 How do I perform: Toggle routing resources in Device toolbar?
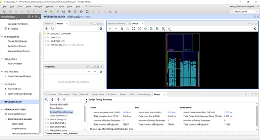coord(151,28)
